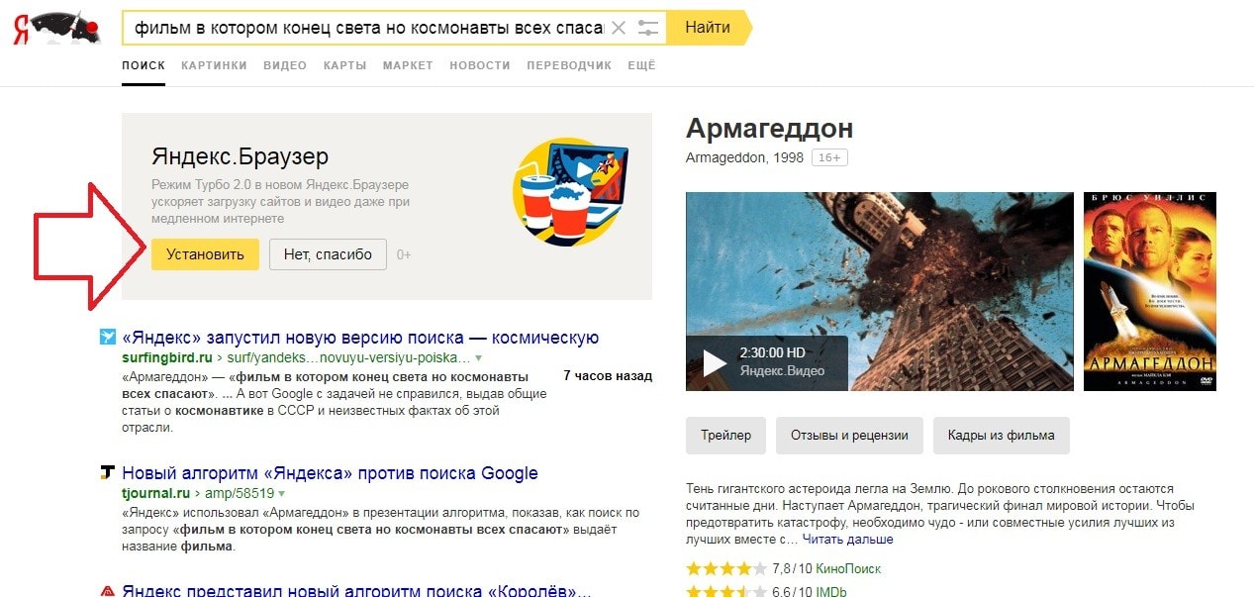Click the Найти search button
Image resolution: width=1254 pixels, height=597 pixels.
pyautogui.click(x=708, y=28)
